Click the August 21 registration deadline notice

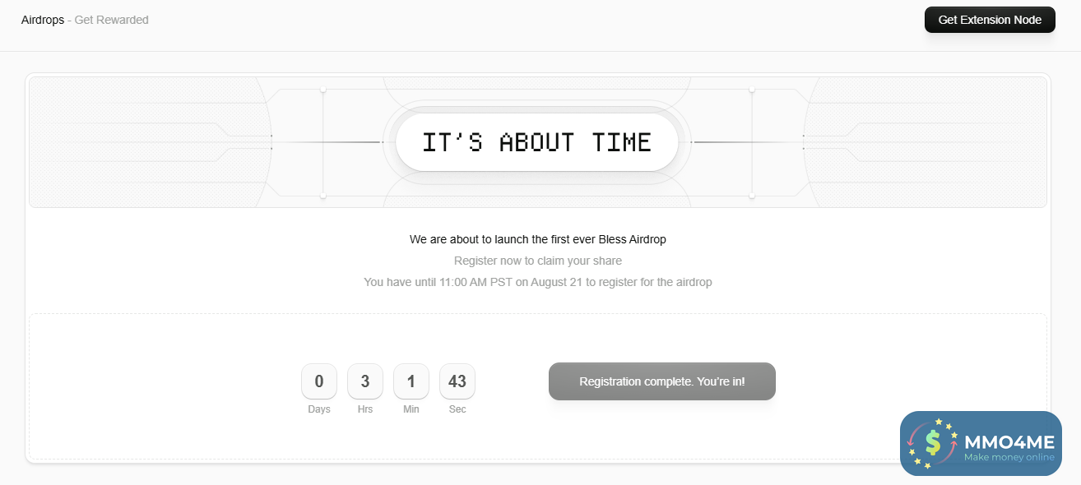[x=538, y=282]
